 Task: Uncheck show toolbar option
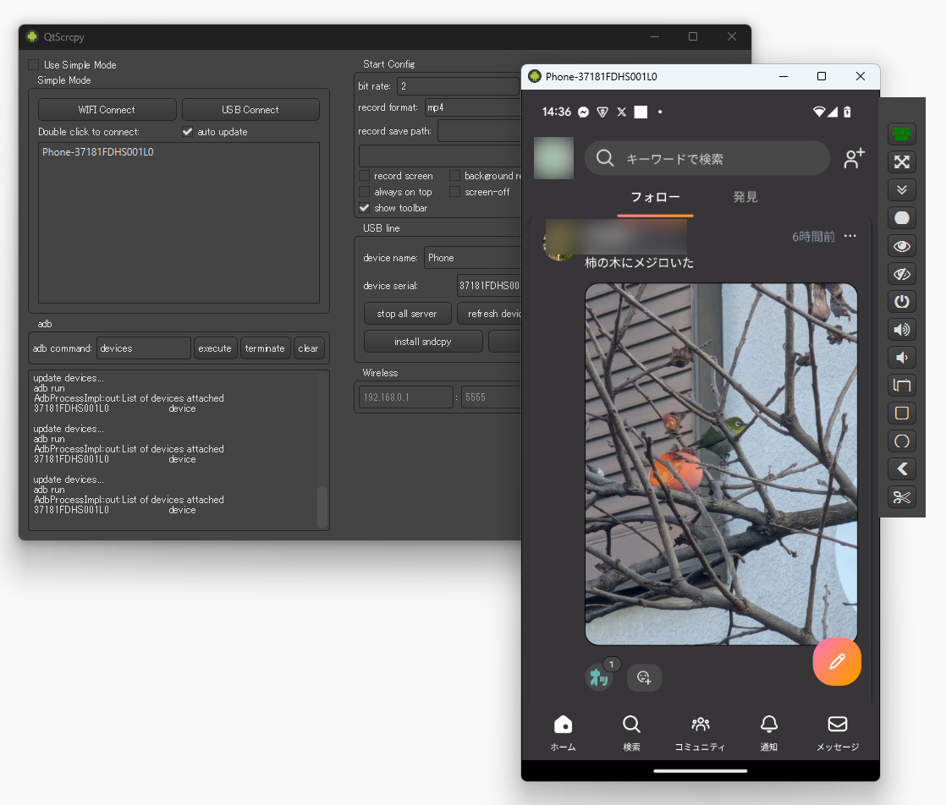(x=366, y=208)
